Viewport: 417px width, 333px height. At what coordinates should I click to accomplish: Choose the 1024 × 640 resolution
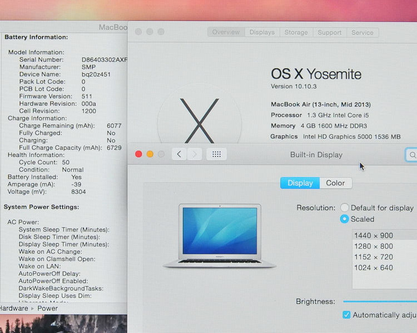[385, 268]
